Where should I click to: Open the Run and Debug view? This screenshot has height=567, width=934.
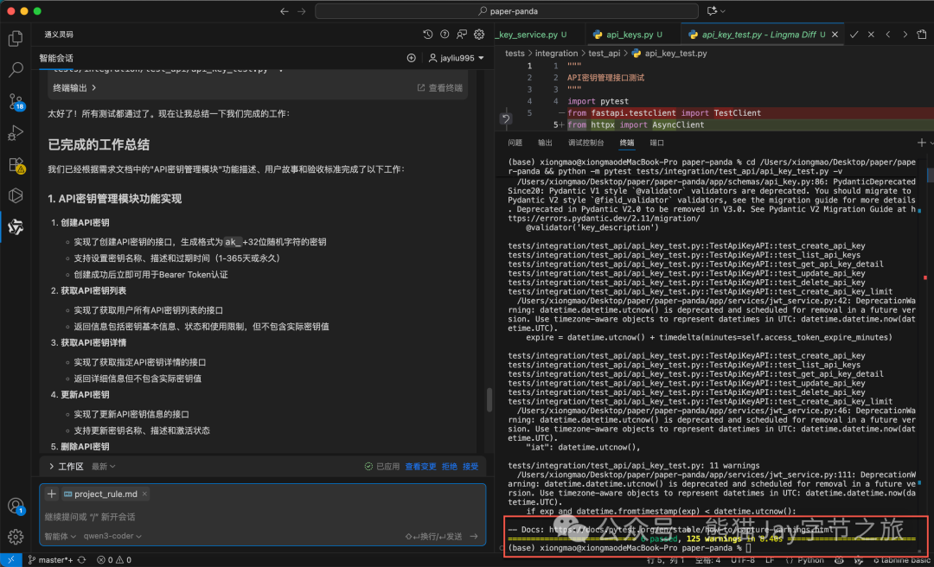pyautogui.click(x=16, y=133)
